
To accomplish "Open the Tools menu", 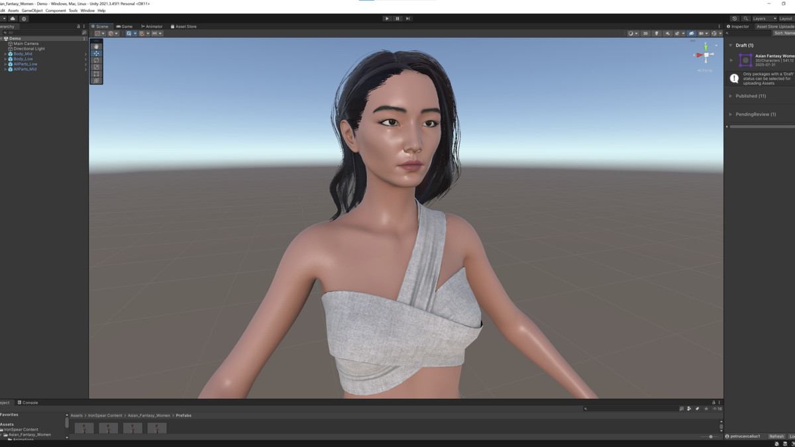I will tap(73, 11).
